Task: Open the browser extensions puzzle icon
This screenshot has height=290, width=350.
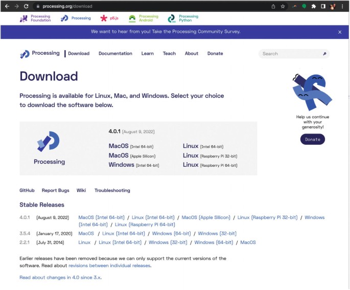Action: click(313, 6)
